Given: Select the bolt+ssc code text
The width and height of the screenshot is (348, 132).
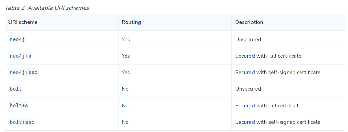Looking at the screenshot, I should click(22, 122).
